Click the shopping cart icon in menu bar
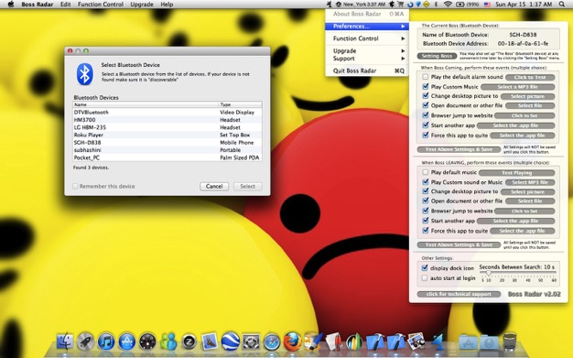This screenshot has width=573, height=358. click(401, 5)
